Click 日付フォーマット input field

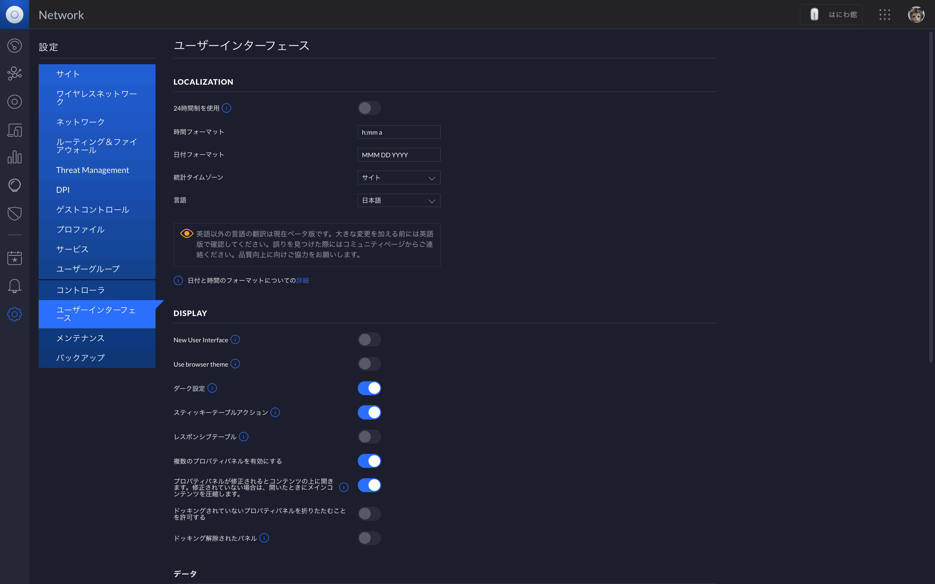point(399,155)
